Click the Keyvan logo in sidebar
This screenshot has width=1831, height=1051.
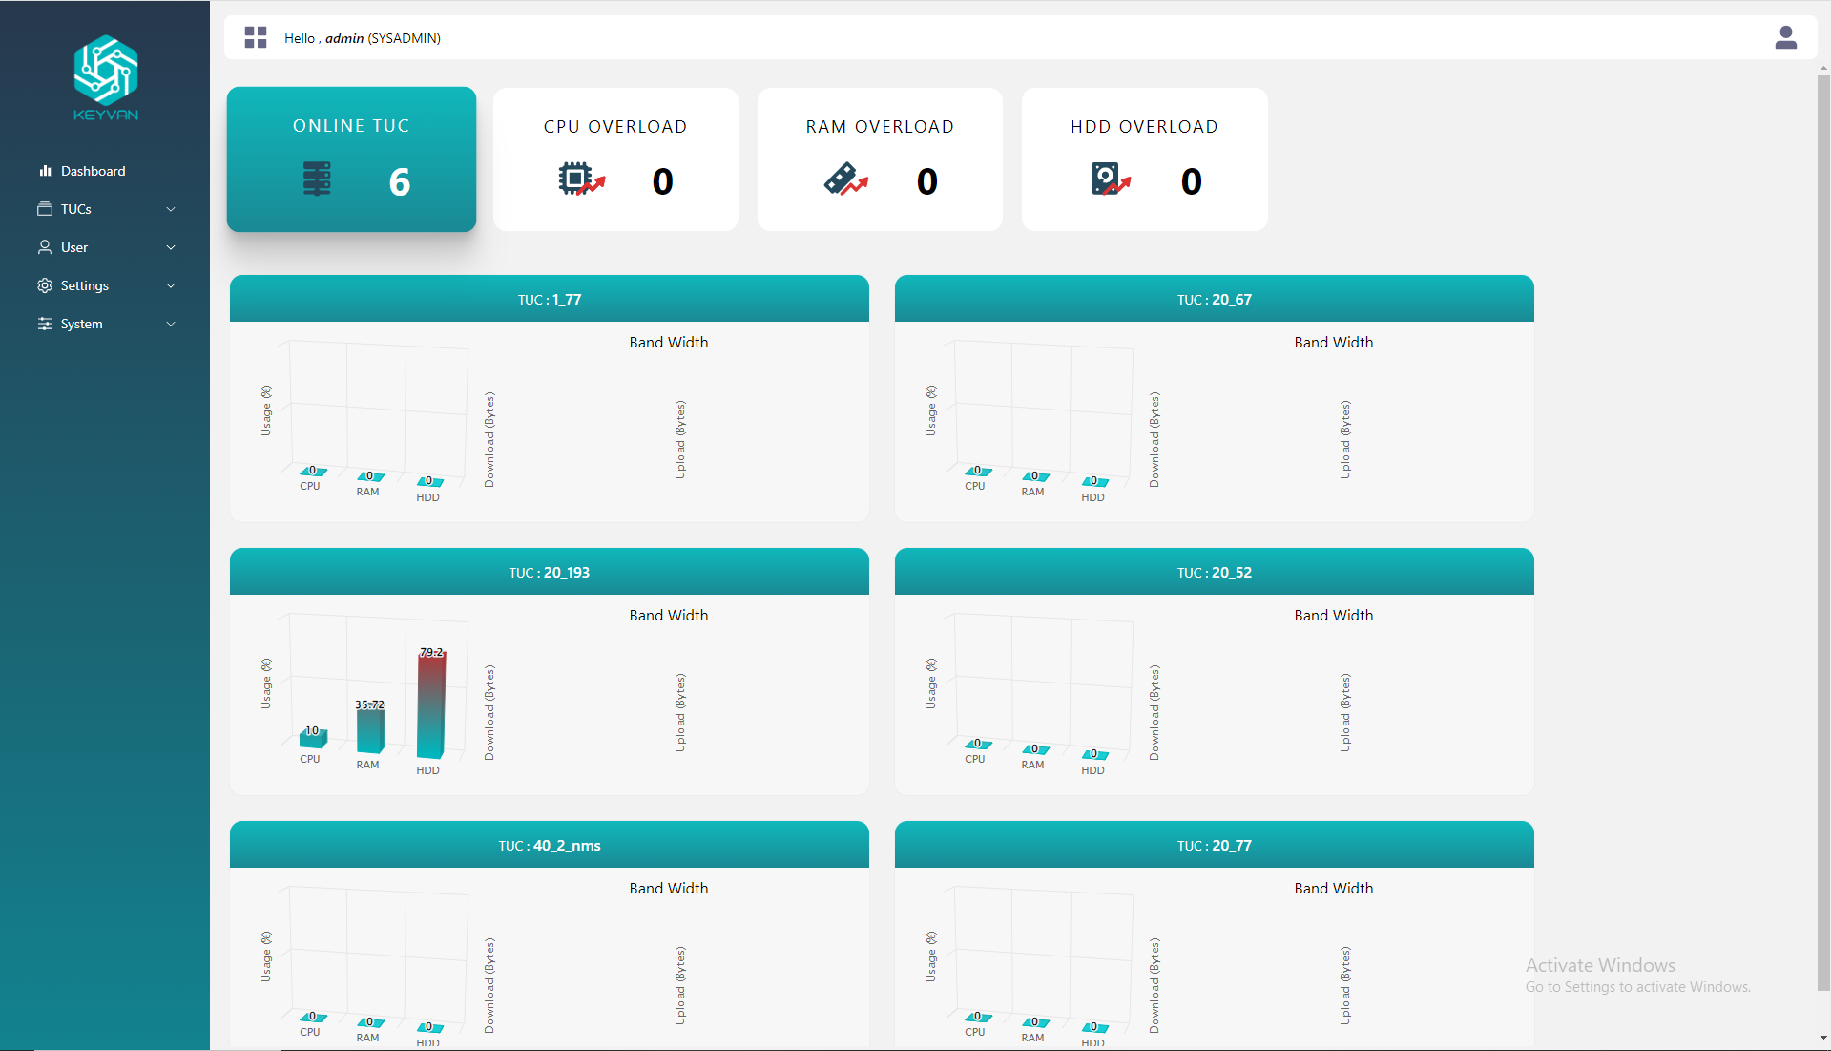pos(106,77)
